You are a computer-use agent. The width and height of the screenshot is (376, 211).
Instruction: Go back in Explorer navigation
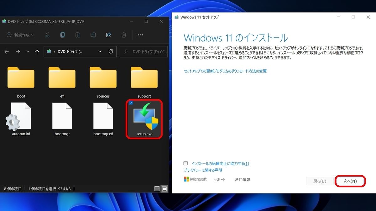coord(7,52)
